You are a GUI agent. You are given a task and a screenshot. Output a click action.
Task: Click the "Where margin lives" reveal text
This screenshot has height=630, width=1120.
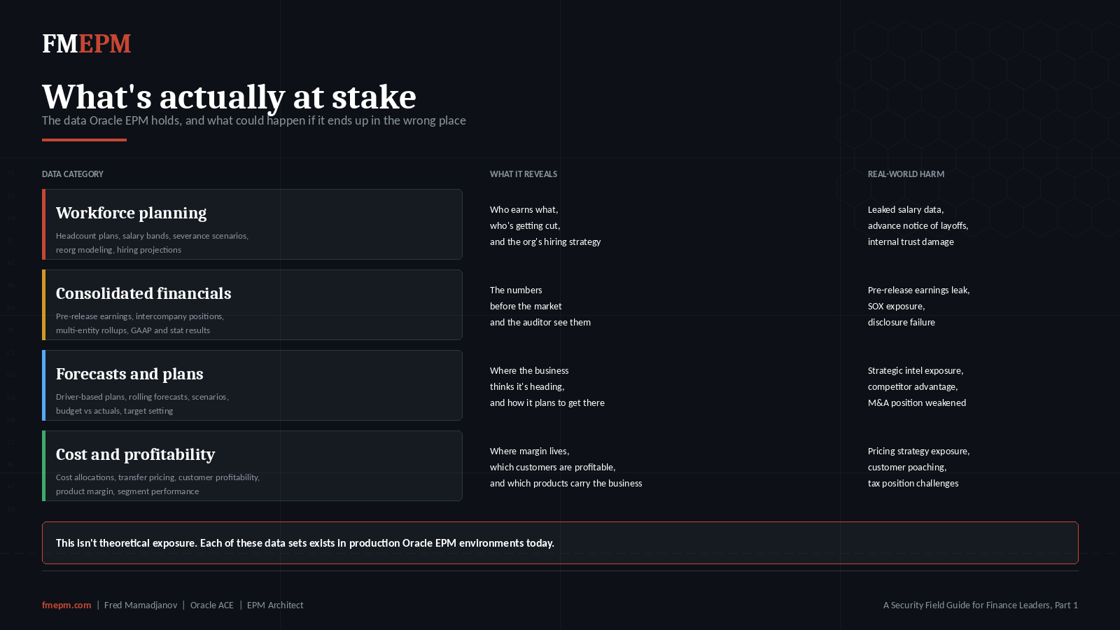pos(529,451)
